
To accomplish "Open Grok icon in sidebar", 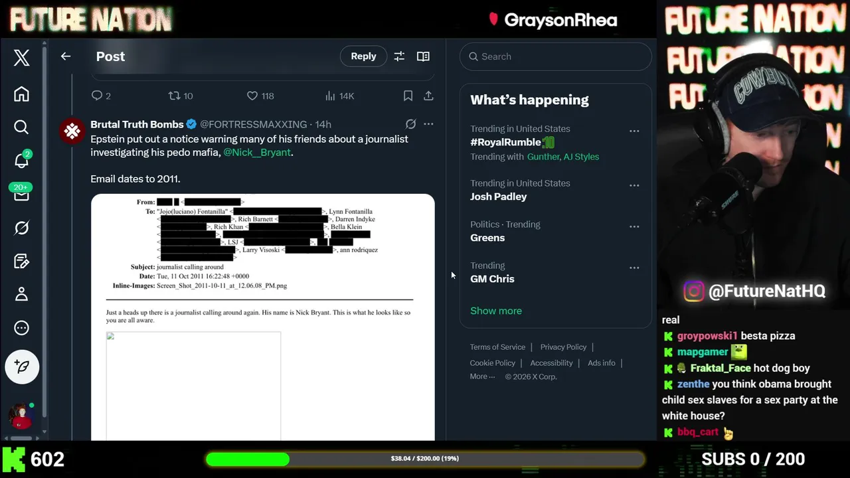I will 22,228.
